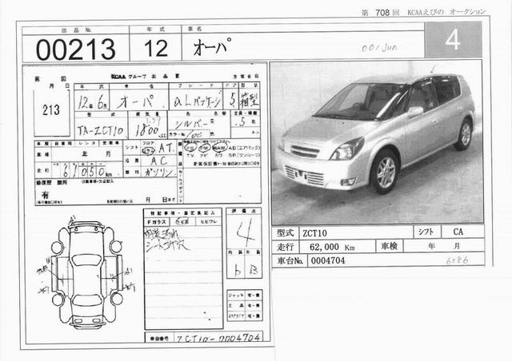Select the handwritten date 12年6月
The height and width of the screenshot is (361, 512).
coord(92,101)
